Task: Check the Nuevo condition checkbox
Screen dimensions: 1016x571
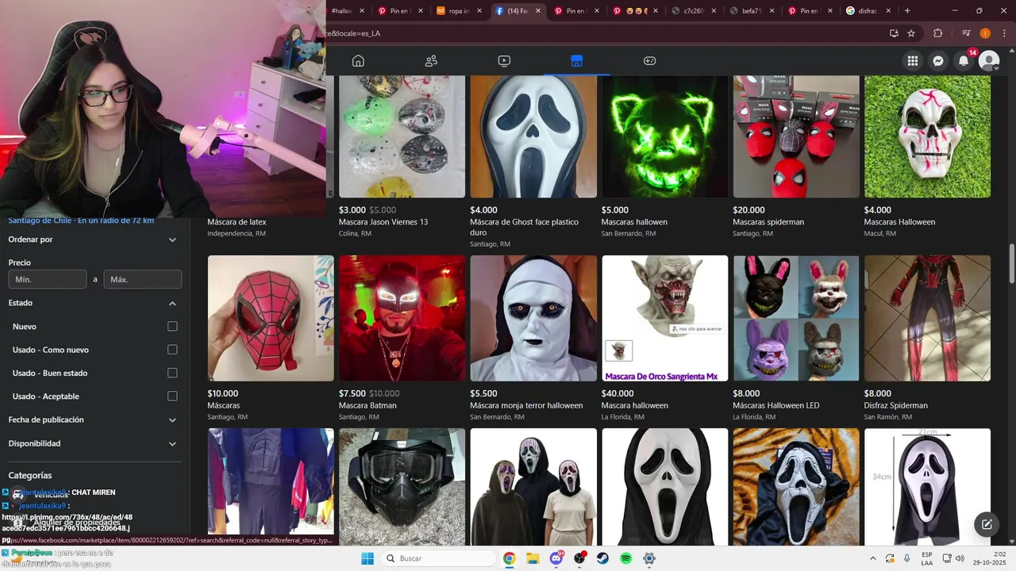Action: tap(172, 326)
